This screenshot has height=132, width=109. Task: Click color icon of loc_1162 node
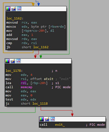(x=8, y=9)
